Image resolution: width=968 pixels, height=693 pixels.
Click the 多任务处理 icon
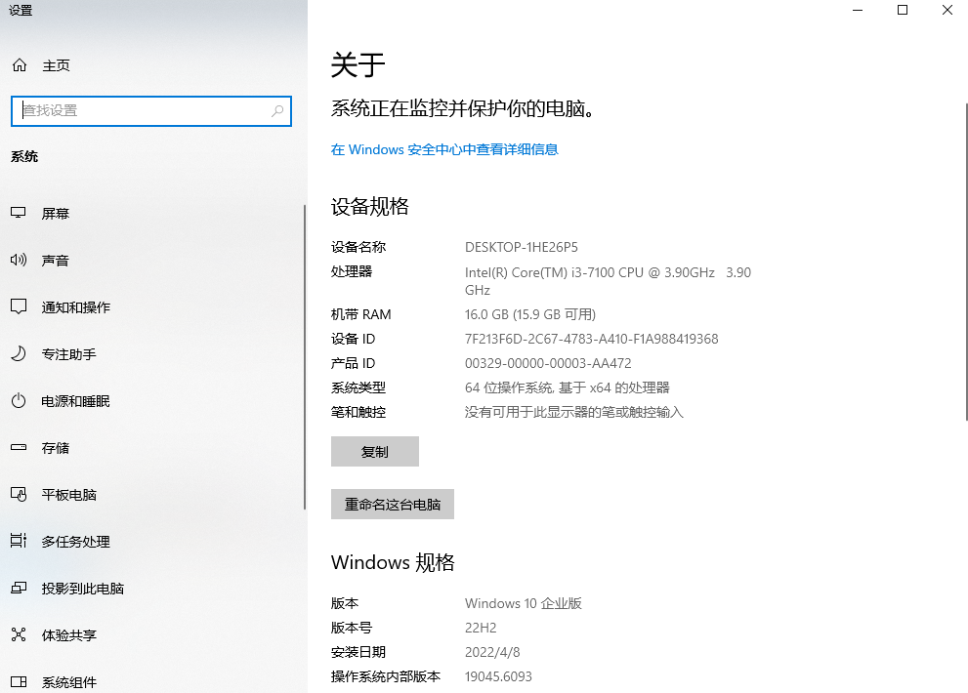point(19,541)
